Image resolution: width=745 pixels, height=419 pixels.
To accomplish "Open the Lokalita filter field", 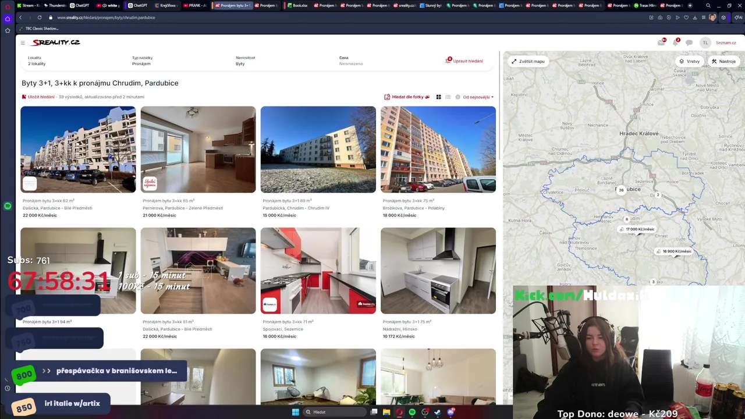I will click(x=73, y=61).
